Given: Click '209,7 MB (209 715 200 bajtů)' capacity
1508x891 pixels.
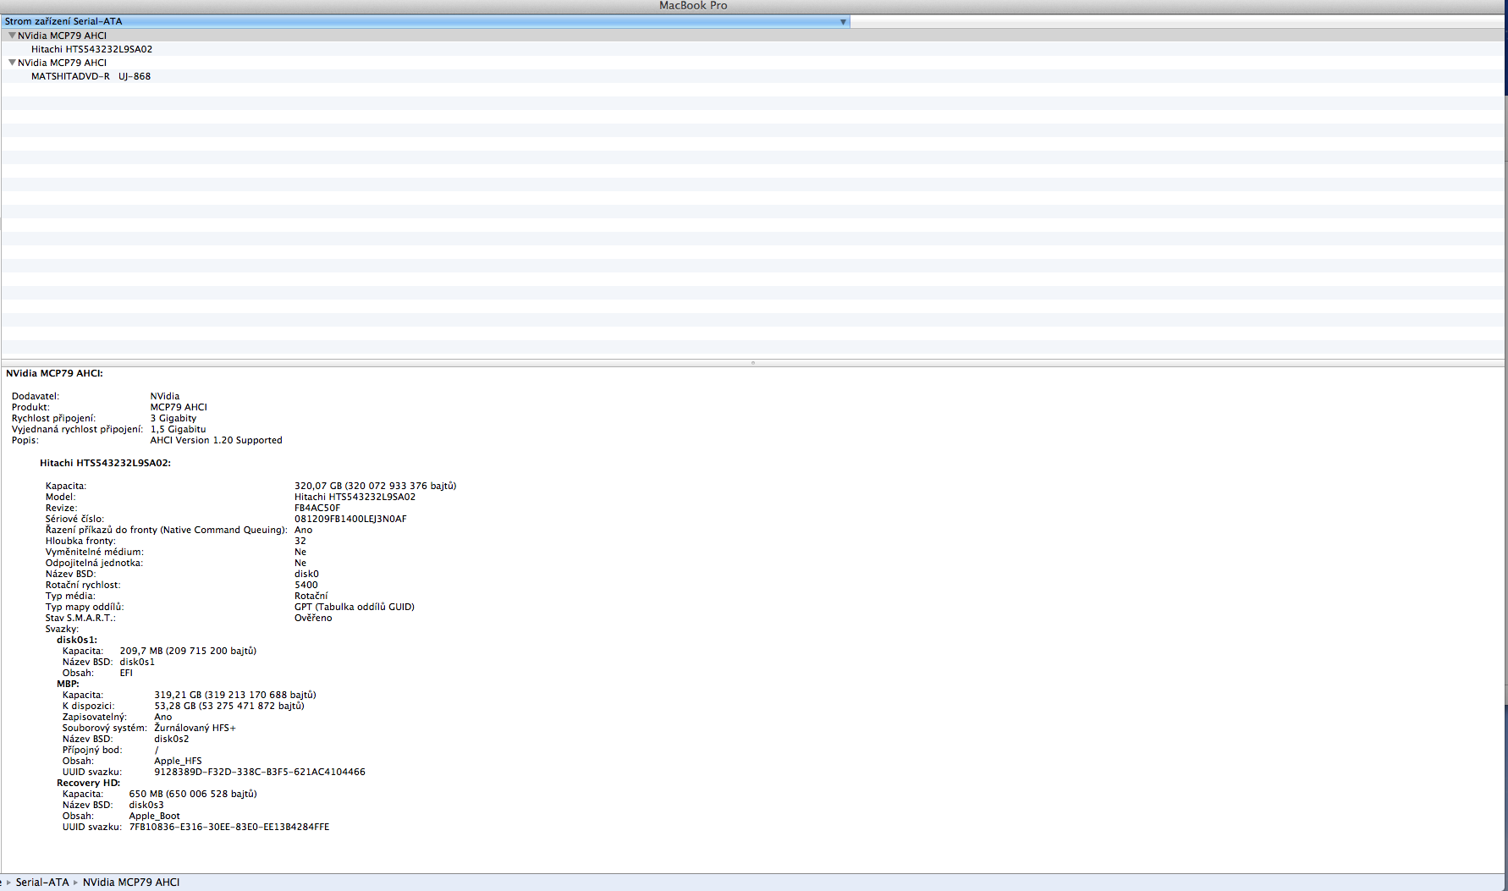Looking at the screenshot, I should coord(188,651).
